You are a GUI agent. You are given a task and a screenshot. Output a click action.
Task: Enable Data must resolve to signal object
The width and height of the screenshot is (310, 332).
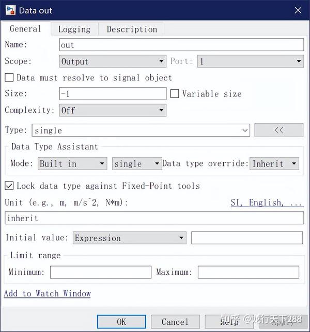(x=9, y=78)
